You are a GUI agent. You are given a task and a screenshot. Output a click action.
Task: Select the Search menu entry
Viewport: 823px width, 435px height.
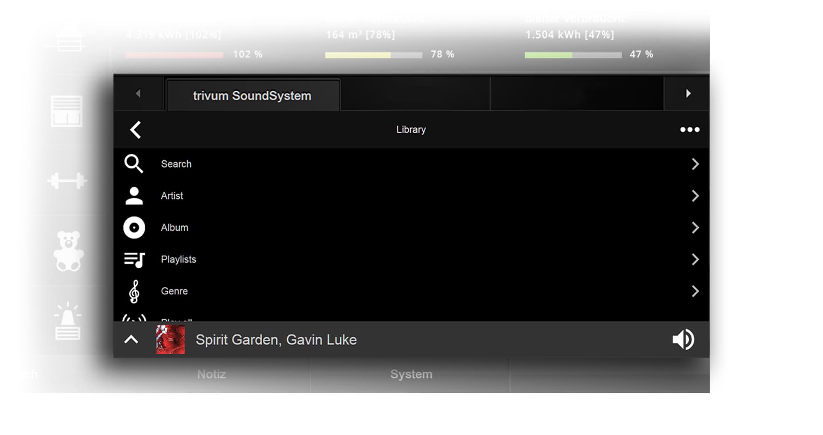click(411, 164)
